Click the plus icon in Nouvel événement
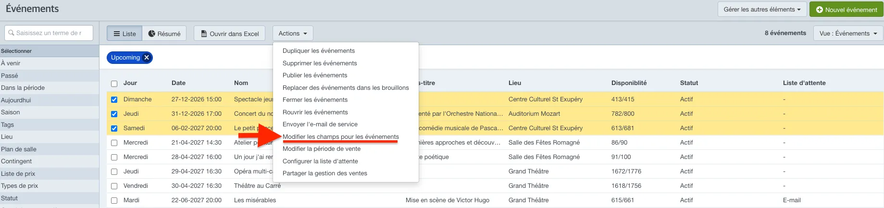Image resolution: width=884 pixels, height=208 pixels. tap(820, 10)
